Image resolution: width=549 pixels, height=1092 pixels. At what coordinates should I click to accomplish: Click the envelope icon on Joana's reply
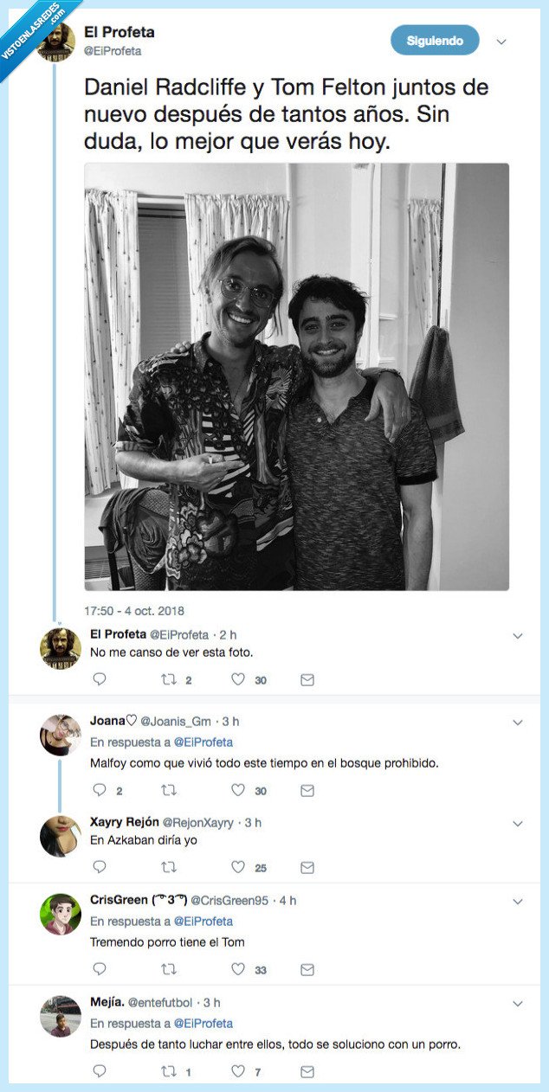[306, 790]
